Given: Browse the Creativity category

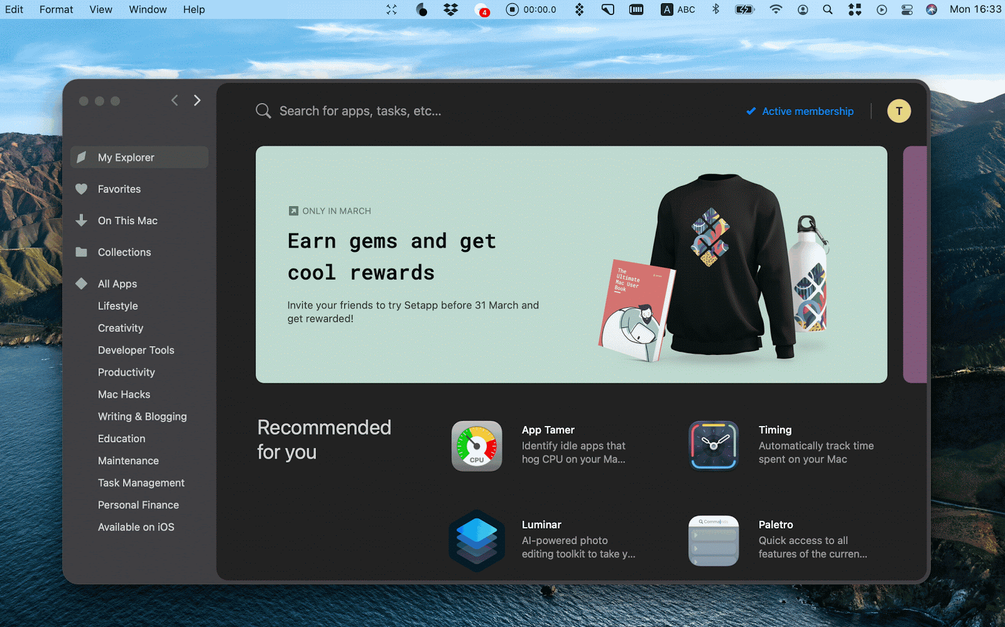Looking at the screenshot, I should 121,328.
